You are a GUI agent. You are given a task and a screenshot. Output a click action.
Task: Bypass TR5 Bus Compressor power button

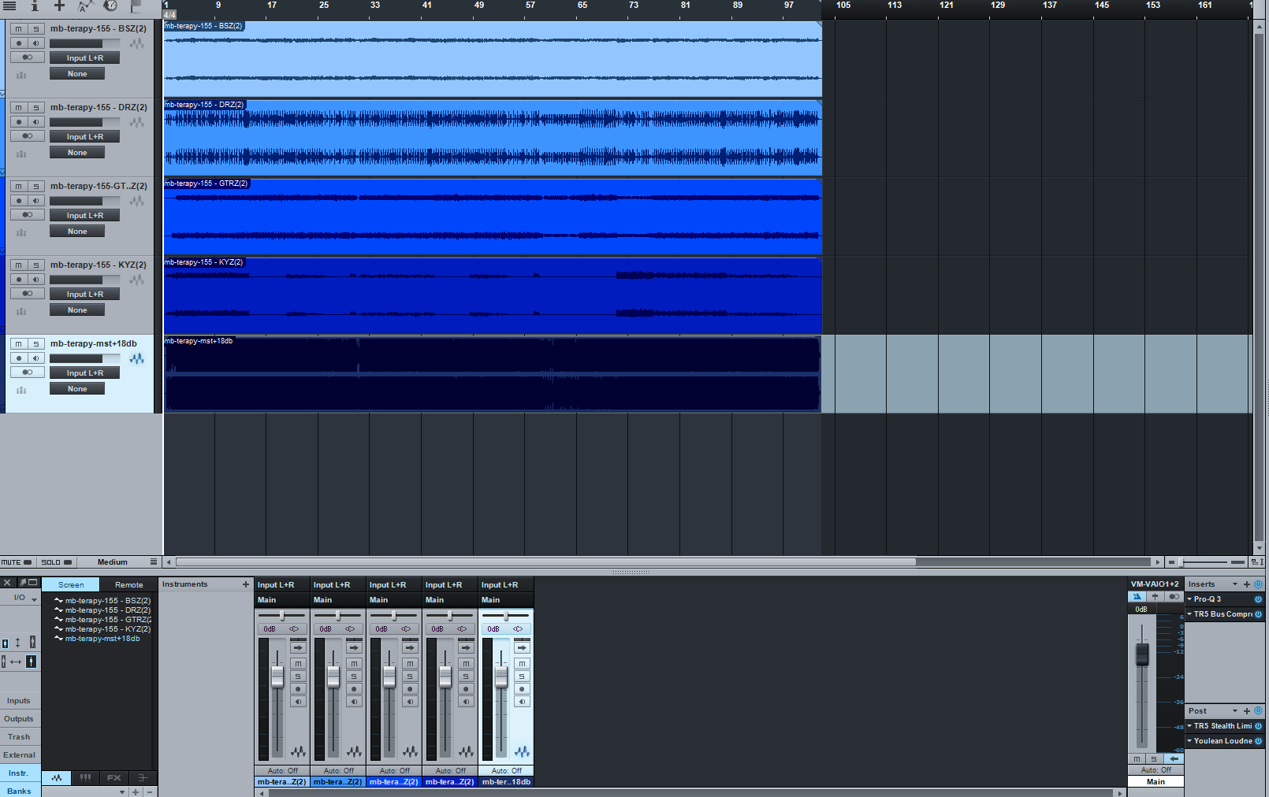1258,614
